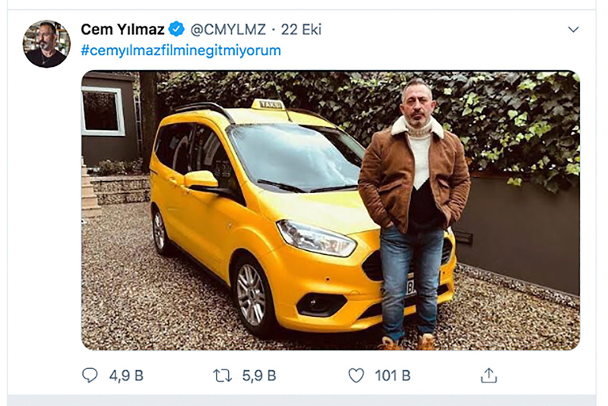Viewport: 608px width, 406px height.
Task: Click the reply speech bubble icon
Action: coord(90,375)
